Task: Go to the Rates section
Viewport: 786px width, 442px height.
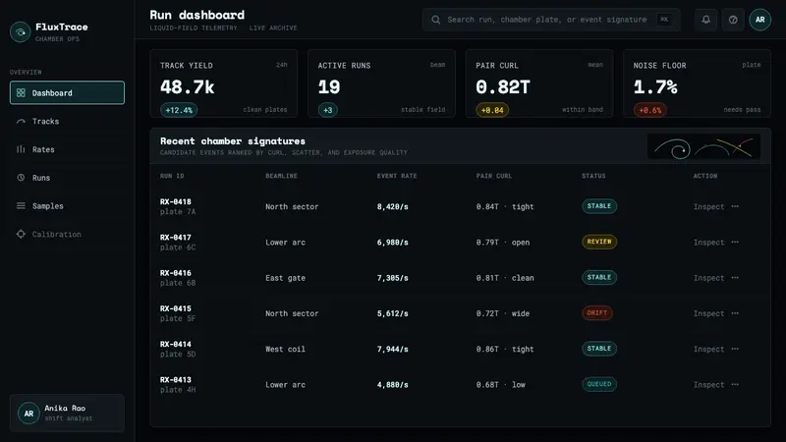Action: point(67,149)
